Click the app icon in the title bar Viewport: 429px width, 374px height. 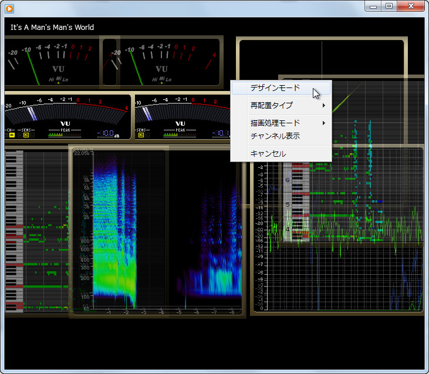[9, 8]
